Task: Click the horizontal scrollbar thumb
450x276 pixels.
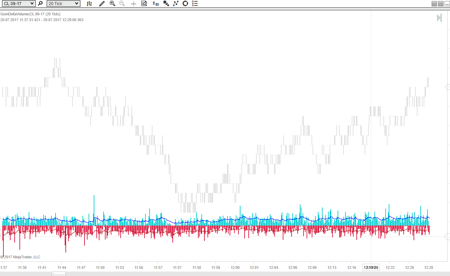Action: click(59, 274)
